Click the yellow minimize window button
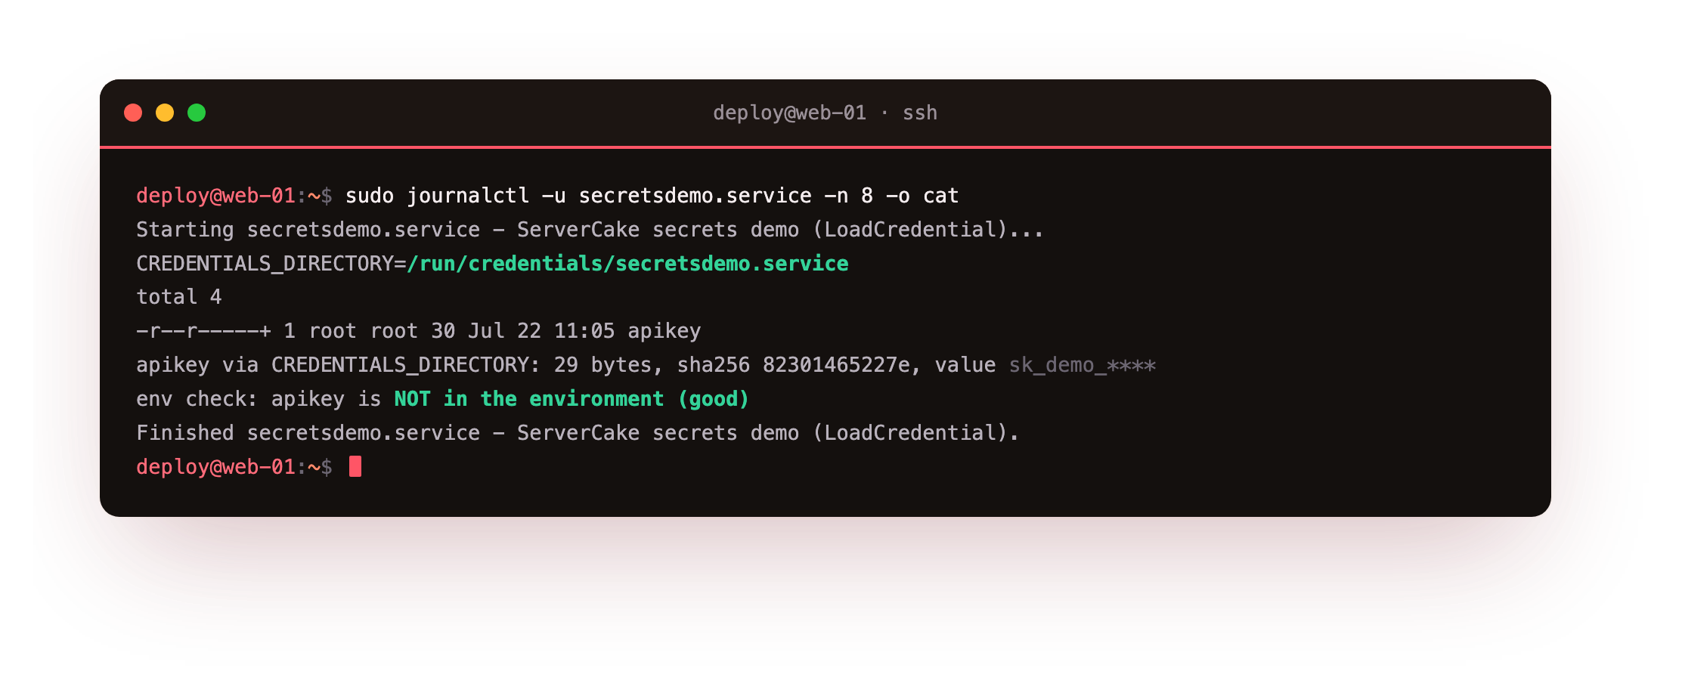This screenshot has height=699, width=1682. coord(165,113)
